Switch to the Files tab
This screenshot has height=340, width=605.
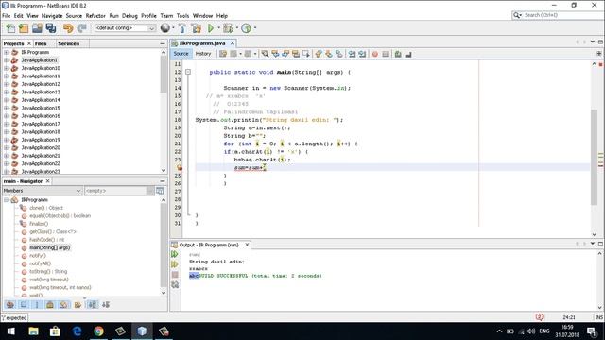coord(41,44)
